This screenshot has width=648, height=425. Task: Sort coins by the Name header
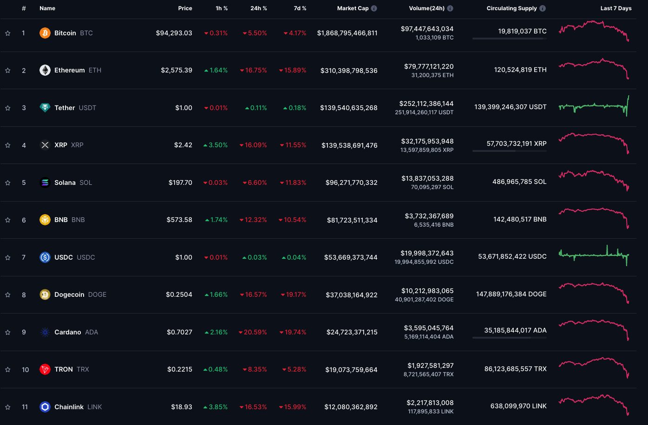click(x=47, y=8)
